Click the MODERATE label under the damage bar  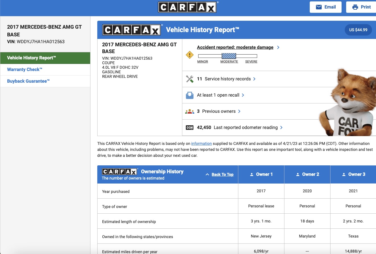click(229, 62)
